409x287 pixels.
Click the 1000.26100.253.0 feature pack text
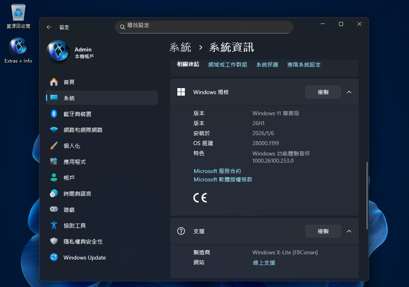(x=273, y=161)
